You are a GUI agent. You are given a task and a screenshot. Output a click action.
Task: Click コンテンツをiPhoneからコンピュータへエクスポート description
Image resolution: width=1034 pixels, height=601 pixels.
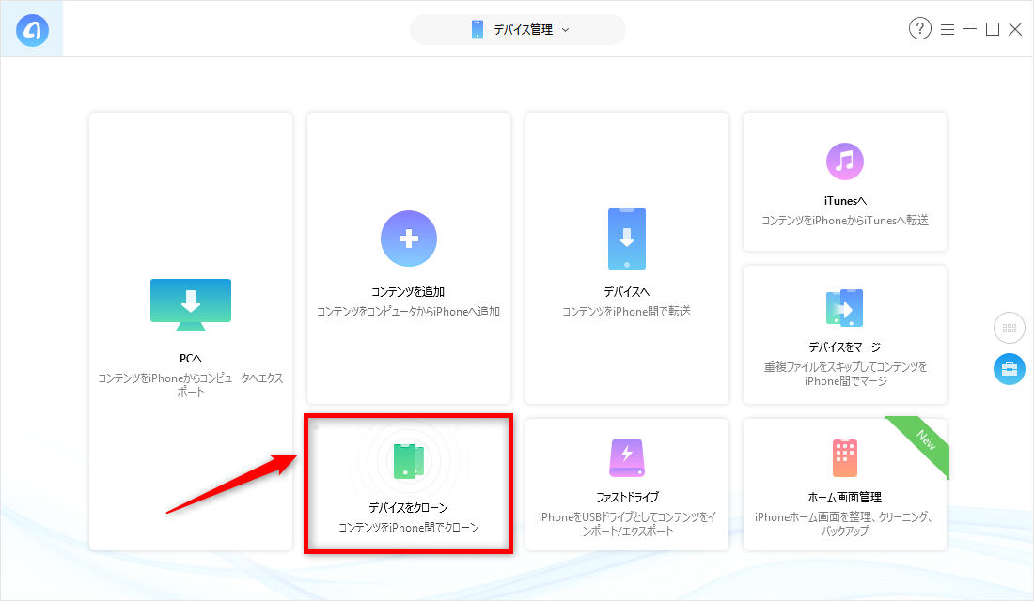191,385
